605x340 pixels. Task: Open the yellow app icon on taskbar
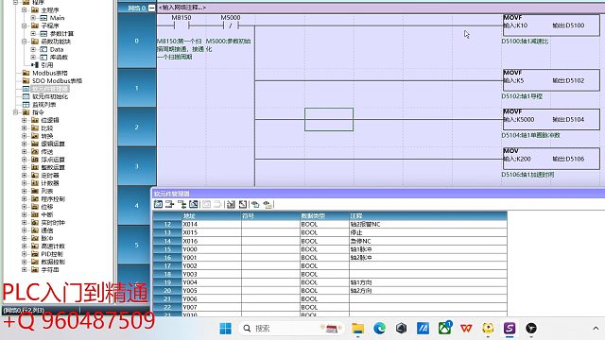(x=488, y=329)
